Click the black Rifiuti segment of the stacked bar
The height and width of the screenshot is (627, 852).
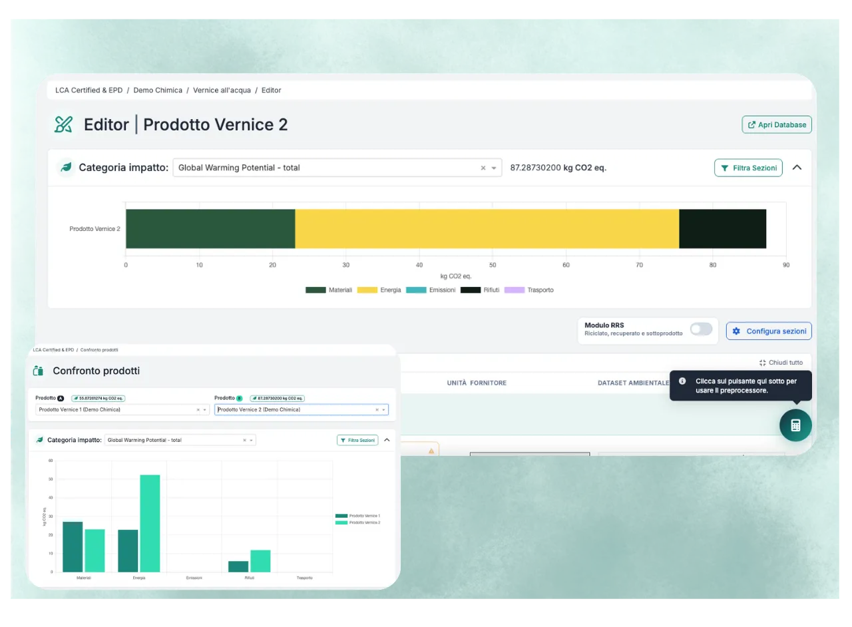tap(722, 229)
